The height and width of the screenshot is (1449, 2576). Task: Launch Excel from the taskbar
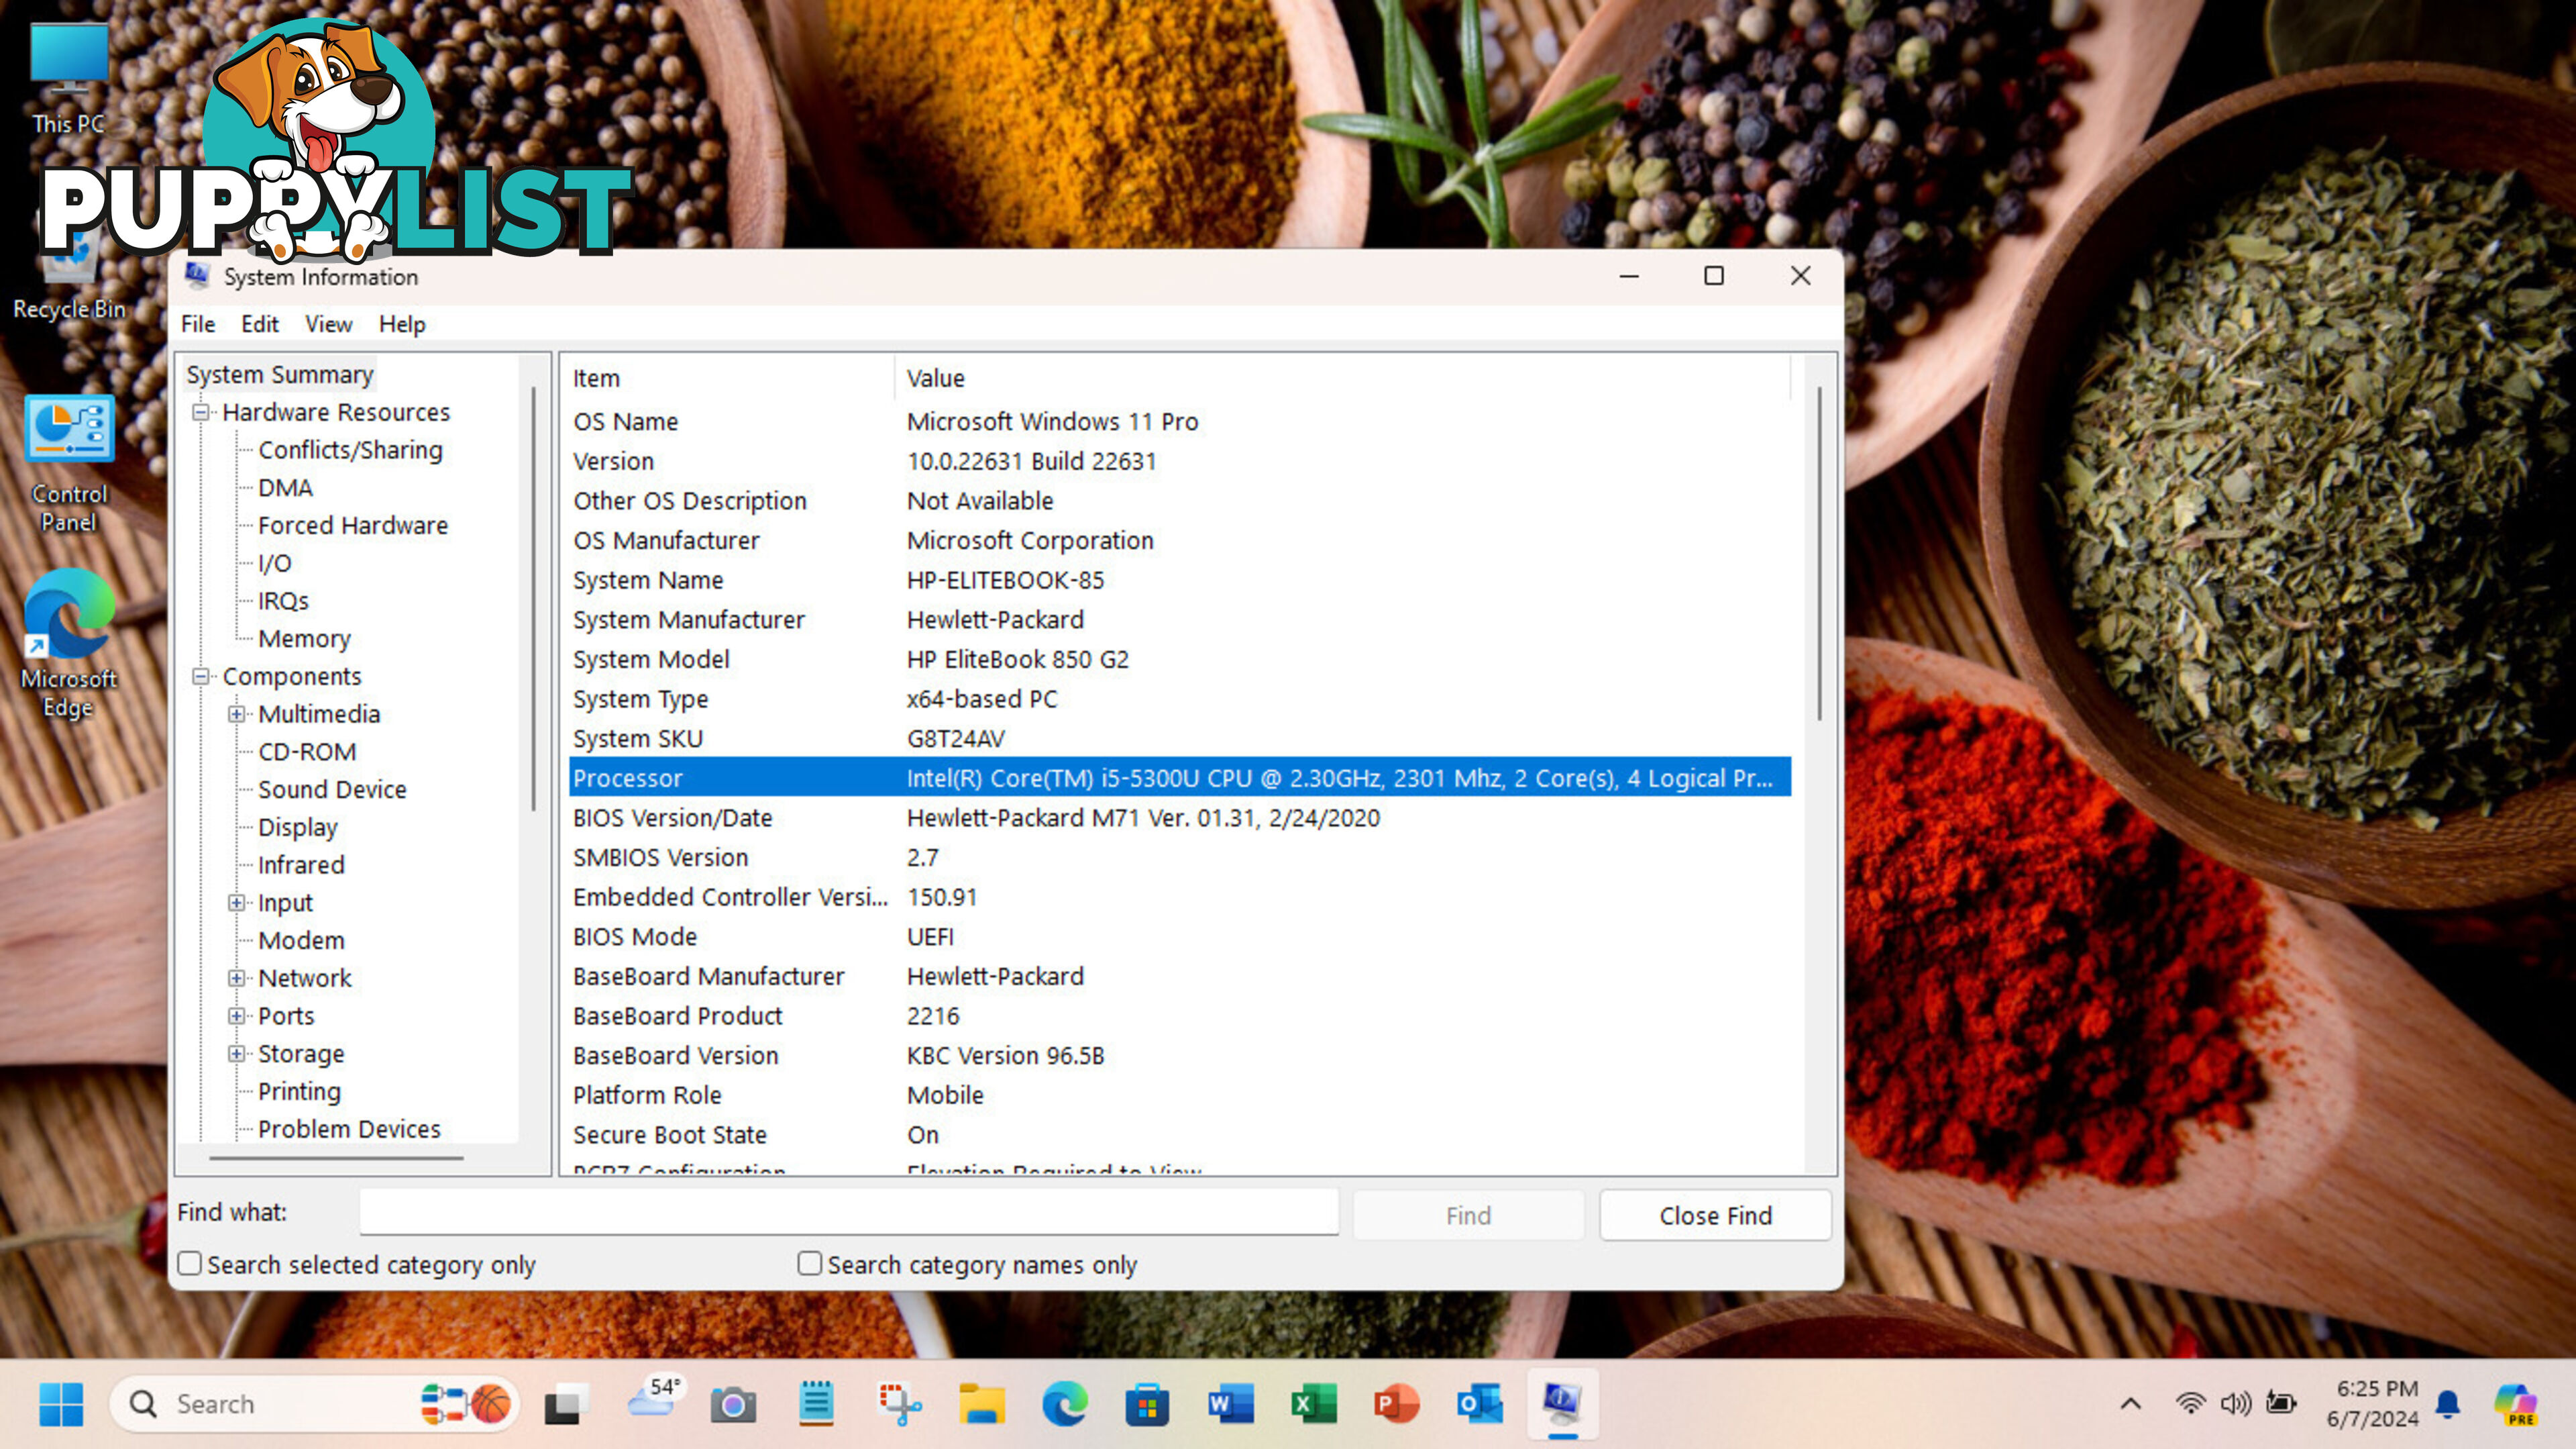(x=1313, y=1404)
